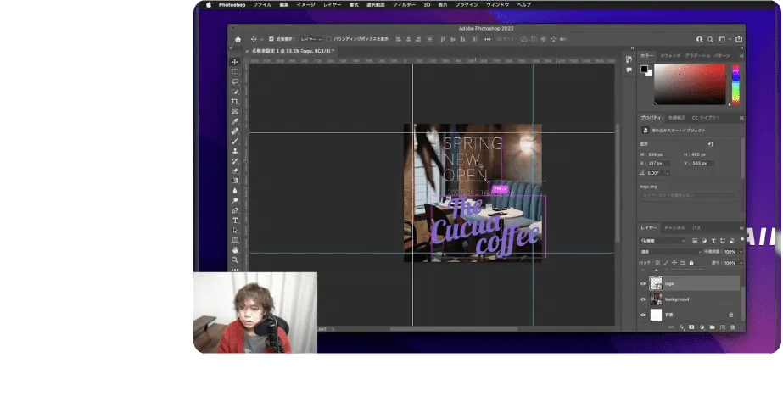Hide the background layer with the eye icon

click(x=643, y=299)
